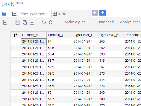This screenshot has width=141, height=106.
Task: Select cell with value 51.7
Action: pos(59,99)
